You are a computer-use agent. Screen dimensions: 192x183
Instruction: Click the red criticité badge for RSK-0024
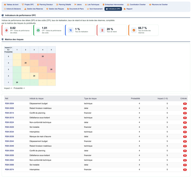[x=185, y=123]
